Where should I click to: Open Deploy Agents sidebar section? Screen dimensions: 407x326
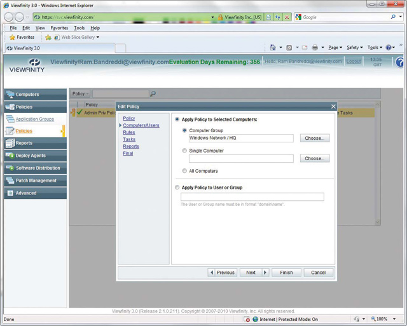click(36, 155)
